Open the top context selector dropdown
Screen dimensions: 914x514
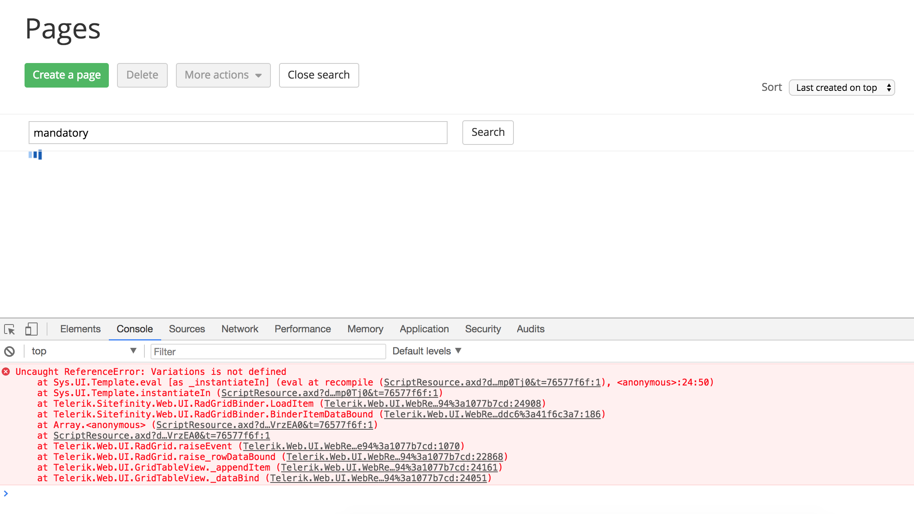(84, 351)
